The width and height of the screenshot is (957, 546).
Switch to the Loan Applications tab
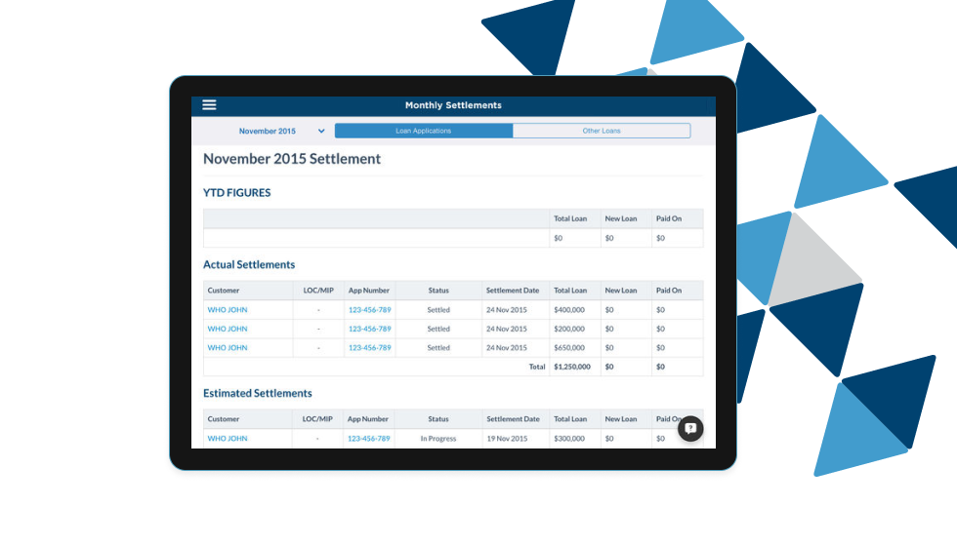click(423, 131)
